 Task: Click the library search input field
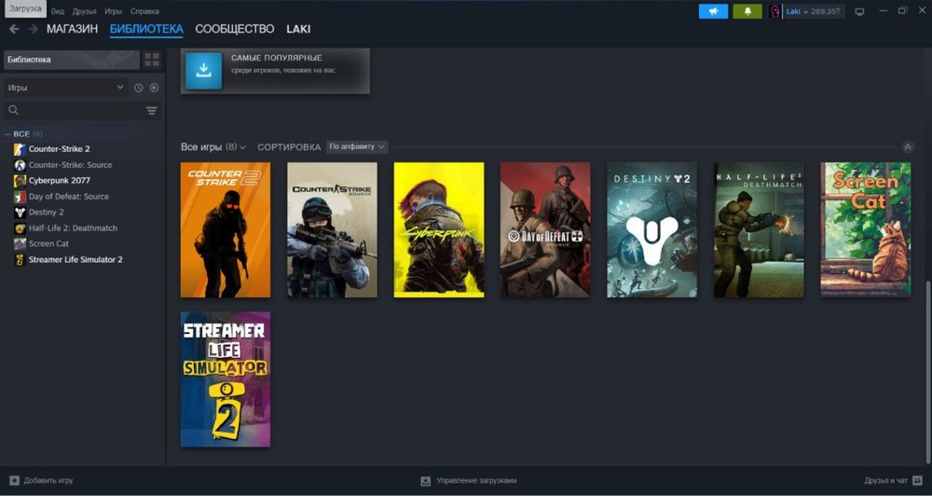coord(82,111)
